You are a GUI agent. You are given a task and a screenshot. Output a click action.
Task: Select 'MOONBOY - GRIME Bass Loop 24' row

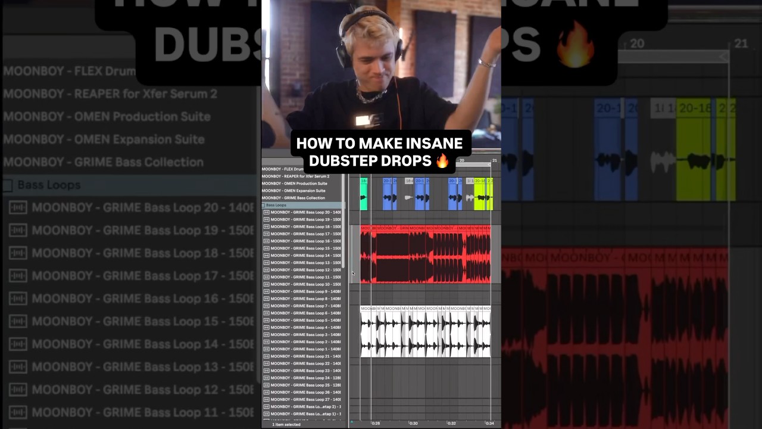click(x=303, y=378)
